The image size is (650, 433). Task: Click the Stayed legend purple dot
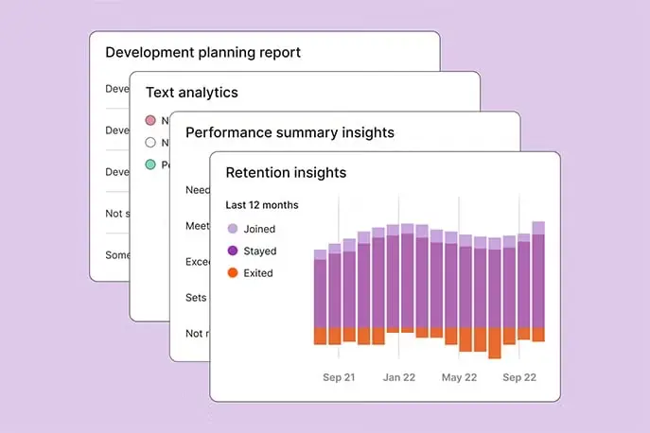(x=233, y=251)
